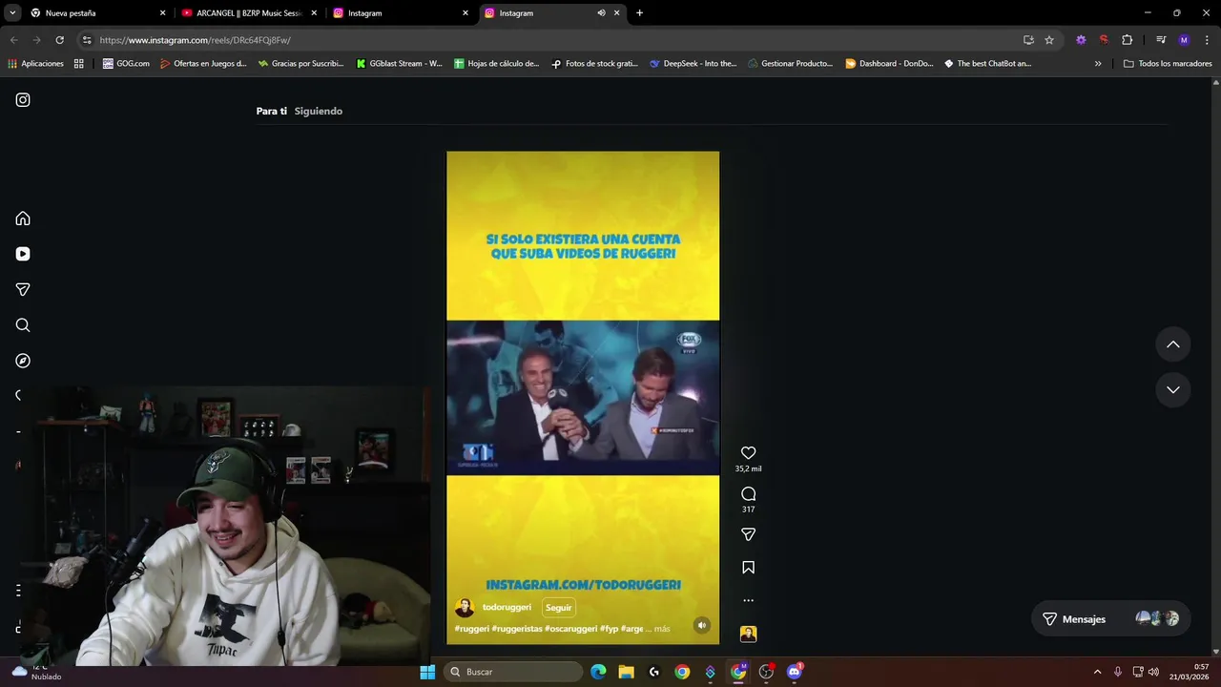Open Aplicaciones in the bookmarks bar

(35, 64)
